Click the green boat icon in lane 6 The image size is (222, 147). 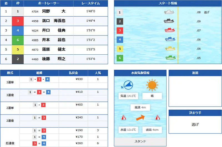171,57
